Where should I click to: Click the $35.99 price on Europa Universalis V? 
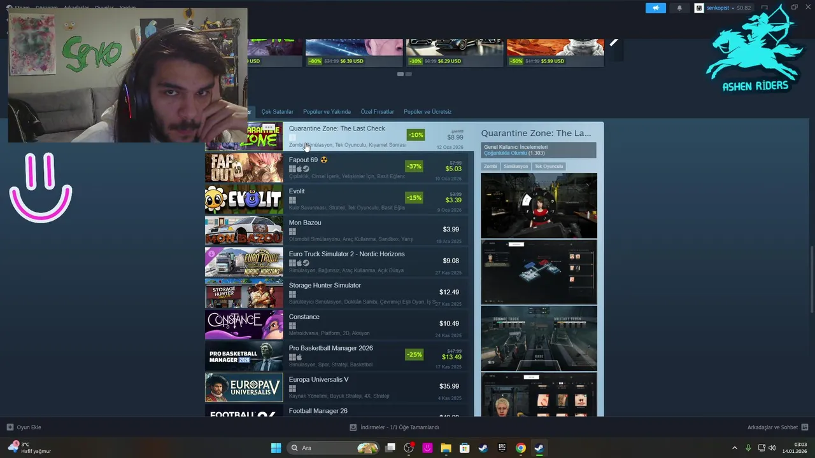pos(449,386)
